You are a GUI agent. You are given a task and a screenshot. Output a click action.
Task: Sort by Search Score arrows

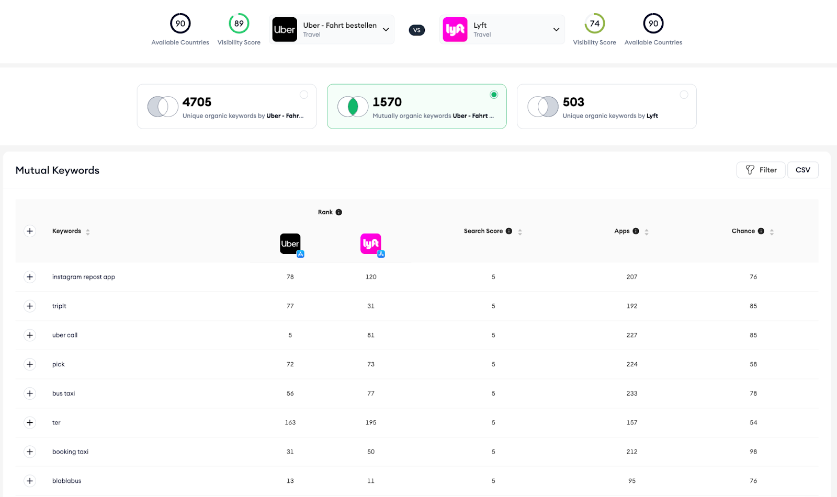(x=520, y=232)
